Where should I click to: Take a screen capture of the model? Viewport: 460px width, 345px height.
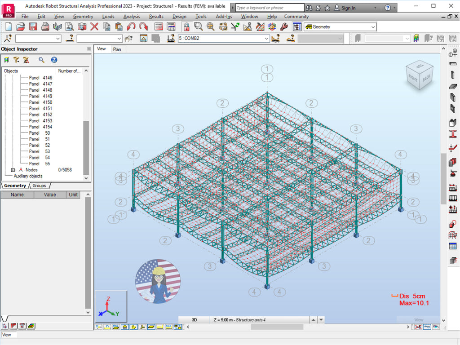point(81,27)
